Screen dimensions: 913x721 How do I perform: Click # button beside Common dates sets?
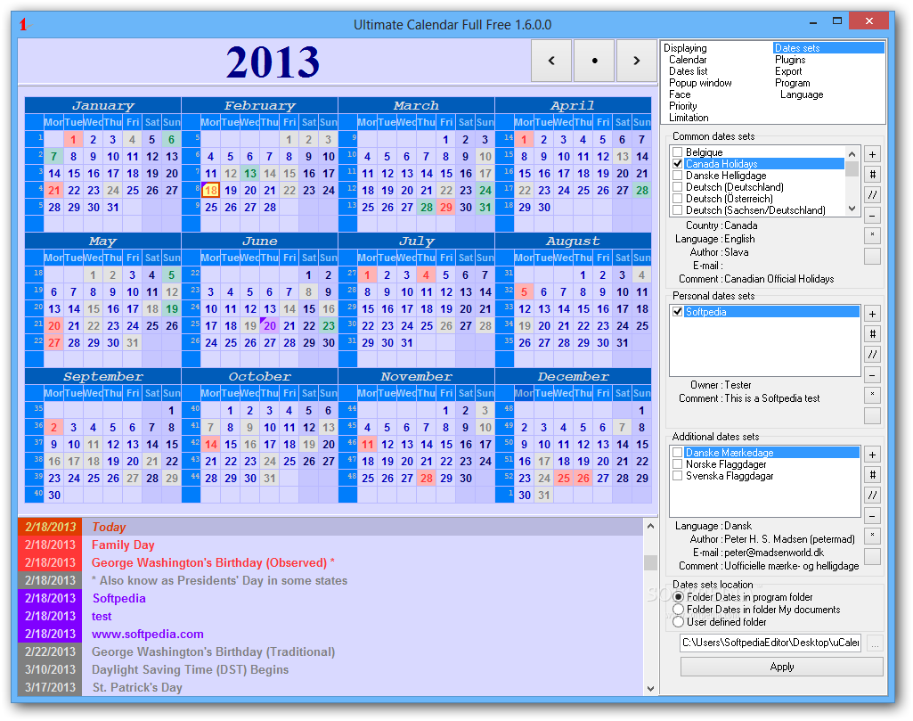click(x=872, y=175)
